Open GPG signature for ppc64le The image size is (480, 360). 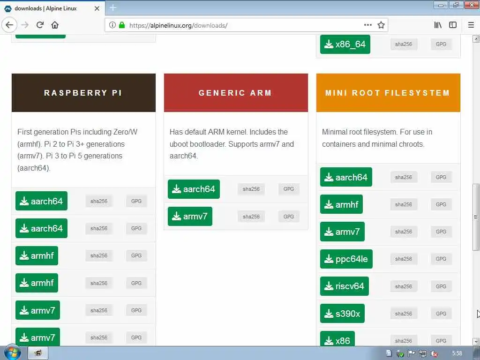point(441,259)
